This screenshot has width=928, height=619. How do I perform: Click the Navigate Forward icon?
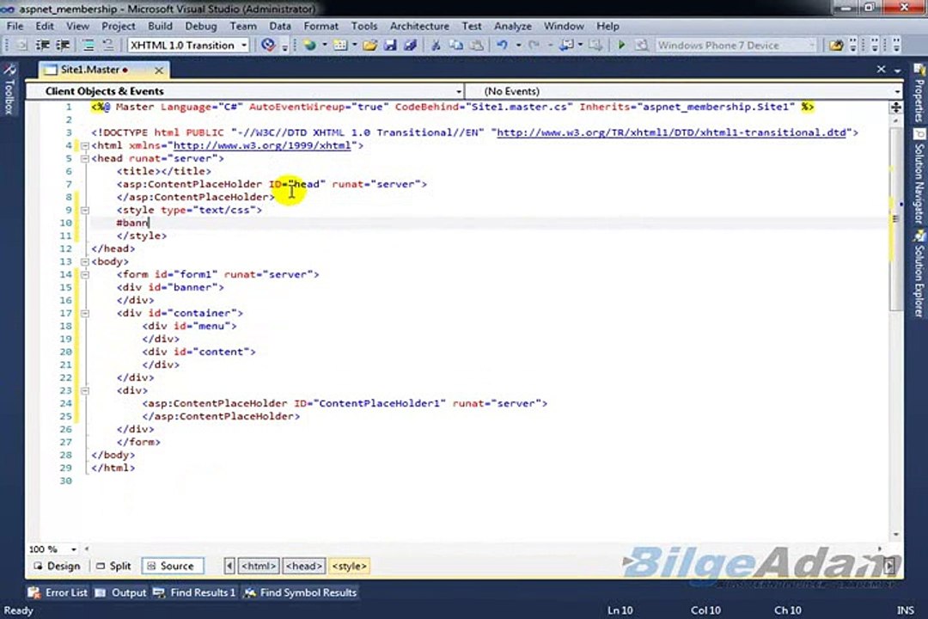click(x=596, y=45)
